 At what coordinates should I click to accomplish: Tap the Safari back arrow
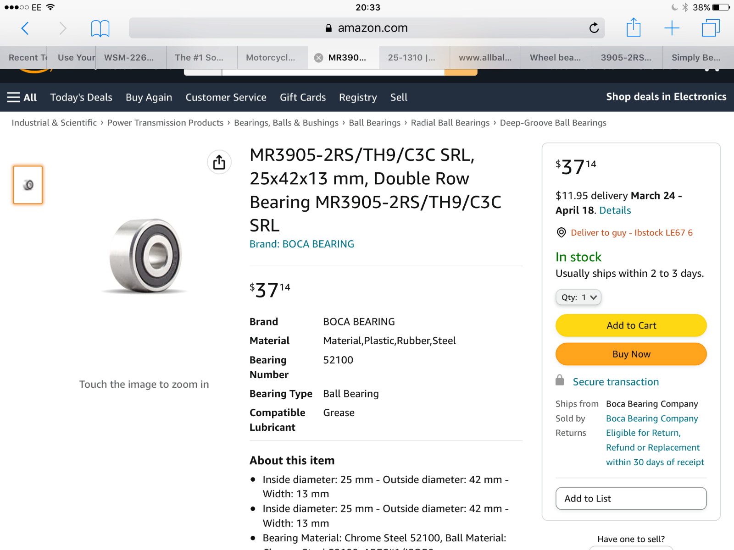tap(25, 28)
